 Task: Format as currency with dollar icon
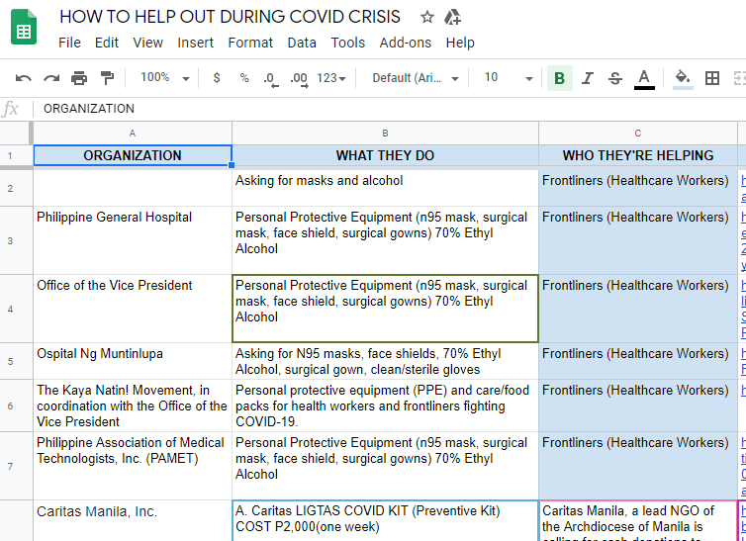[x=217, y=78]
